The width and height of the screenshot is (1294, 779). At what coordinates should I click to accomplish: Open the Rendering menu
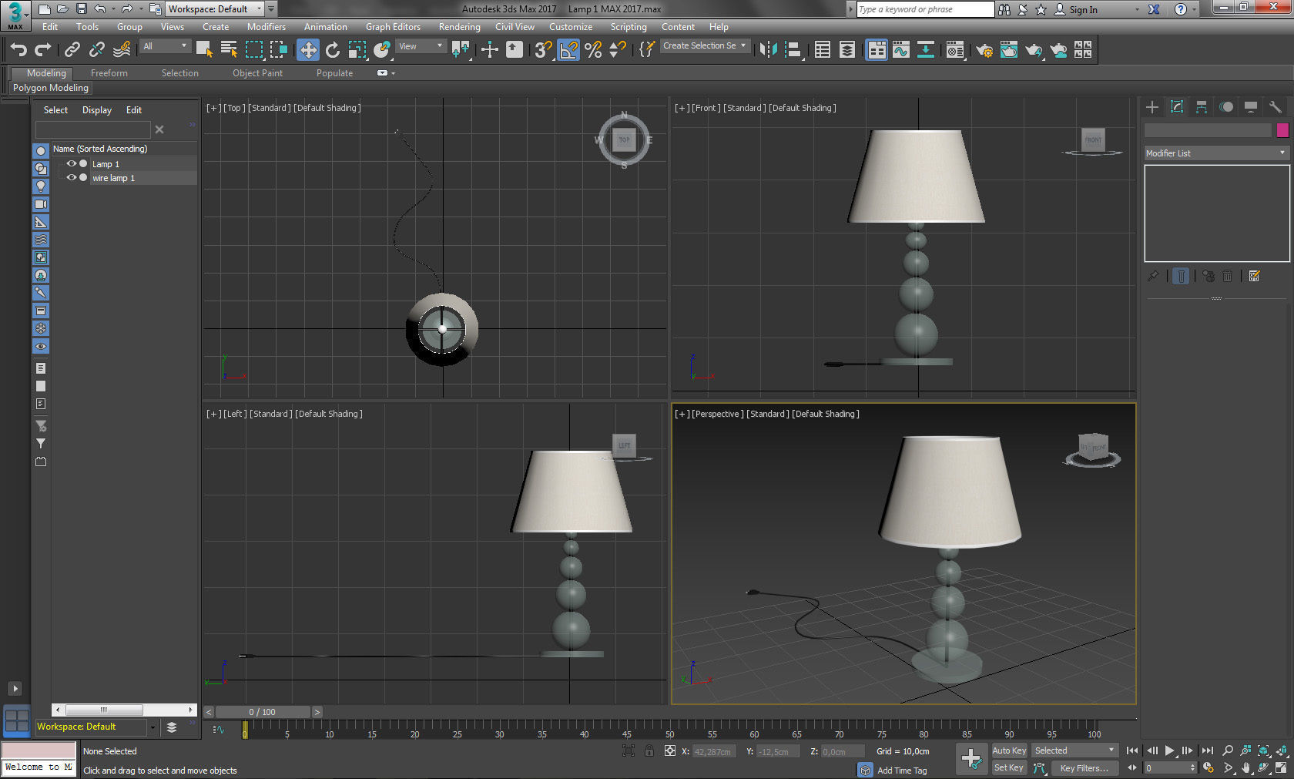460,27
